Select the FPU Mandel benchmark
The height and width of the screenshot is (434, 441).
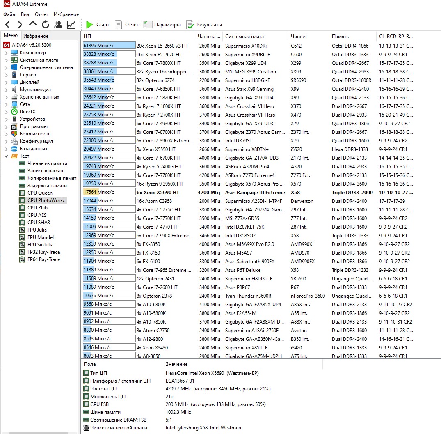pyautogui.click(x=41, y=237)
